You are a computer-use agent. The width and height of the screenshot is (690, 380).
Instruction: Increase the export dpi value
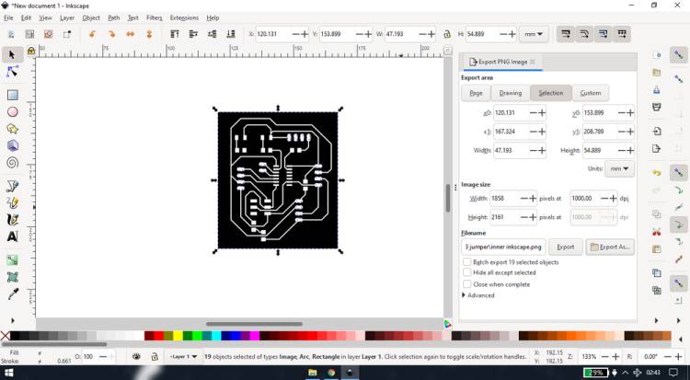click(613, 198)
